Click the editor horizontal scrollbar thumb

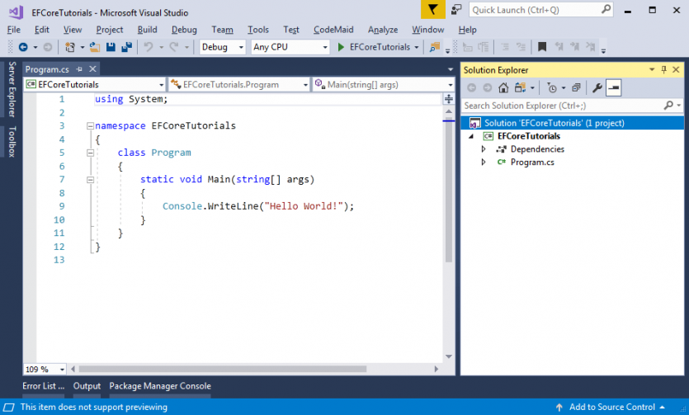[x=222, y=369]
